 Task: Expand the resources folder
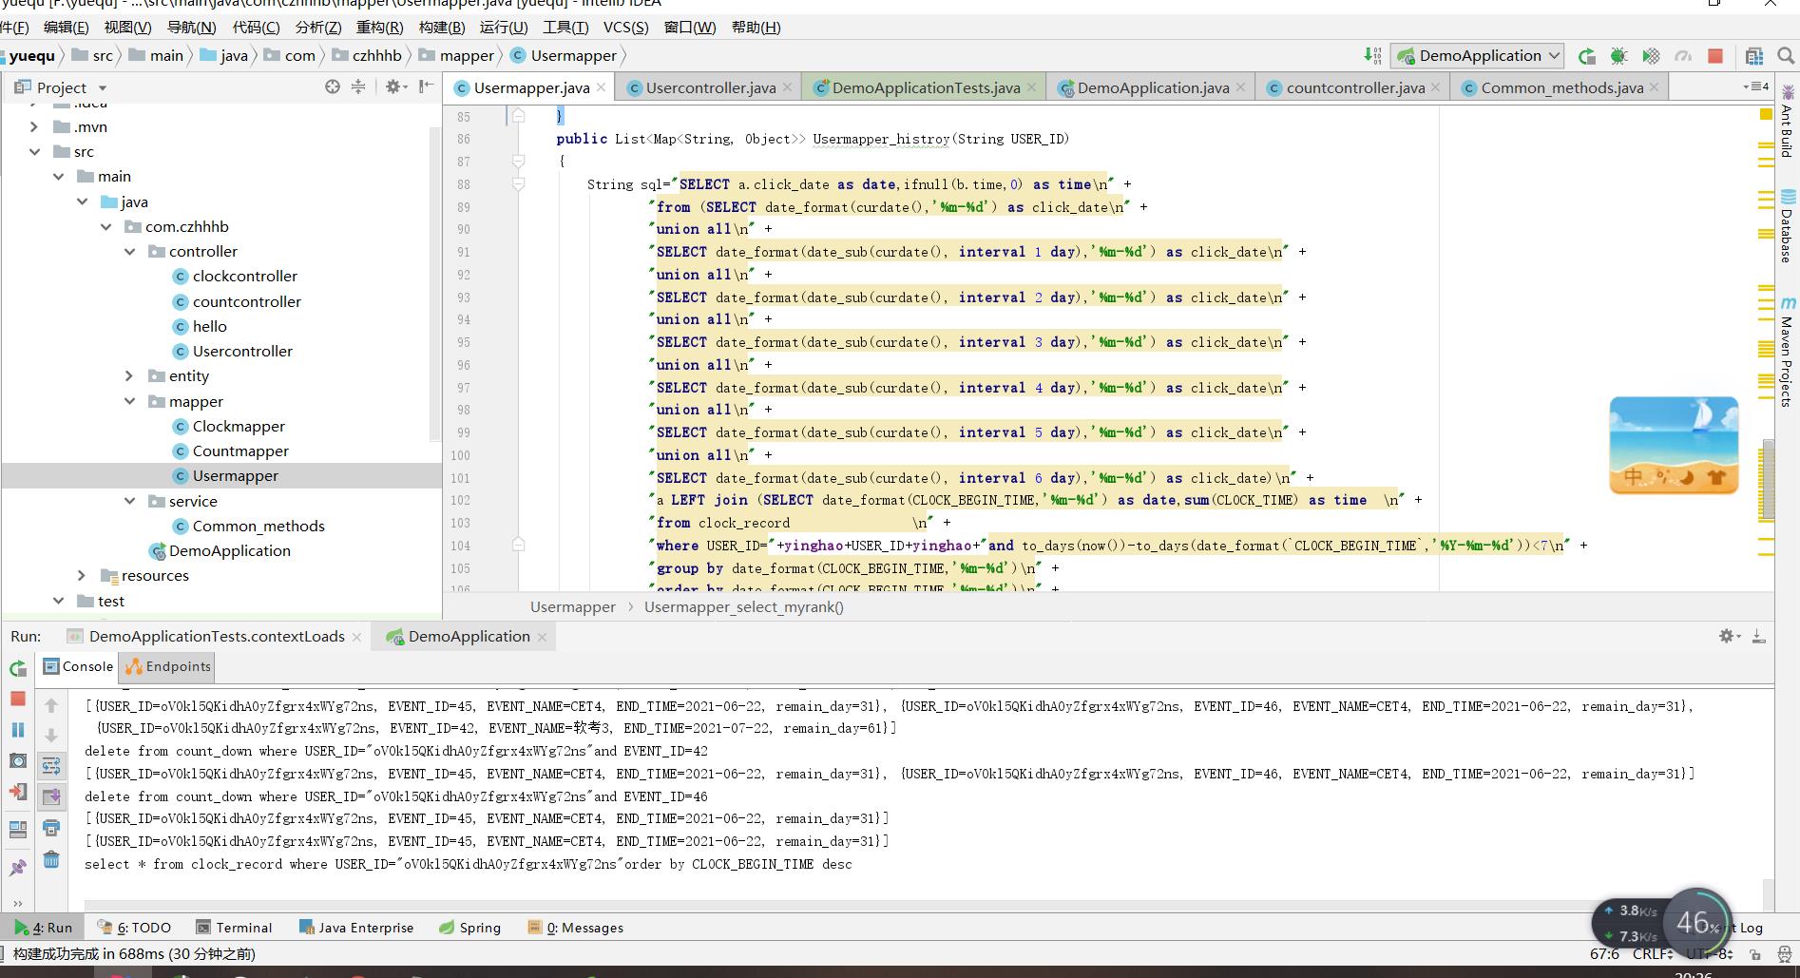(82, 575)
